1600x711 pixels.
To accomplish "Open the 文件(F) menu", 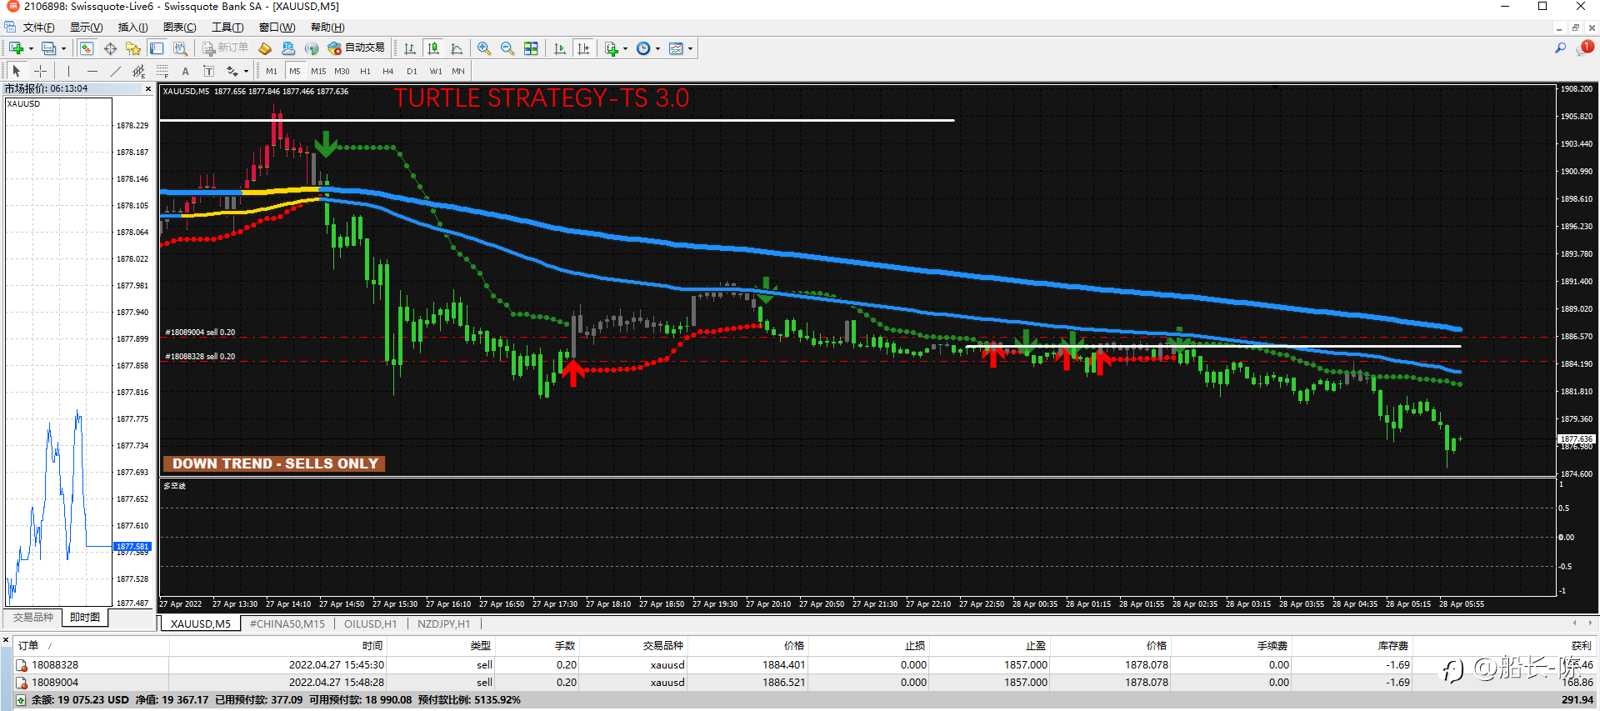I will 38,28.
